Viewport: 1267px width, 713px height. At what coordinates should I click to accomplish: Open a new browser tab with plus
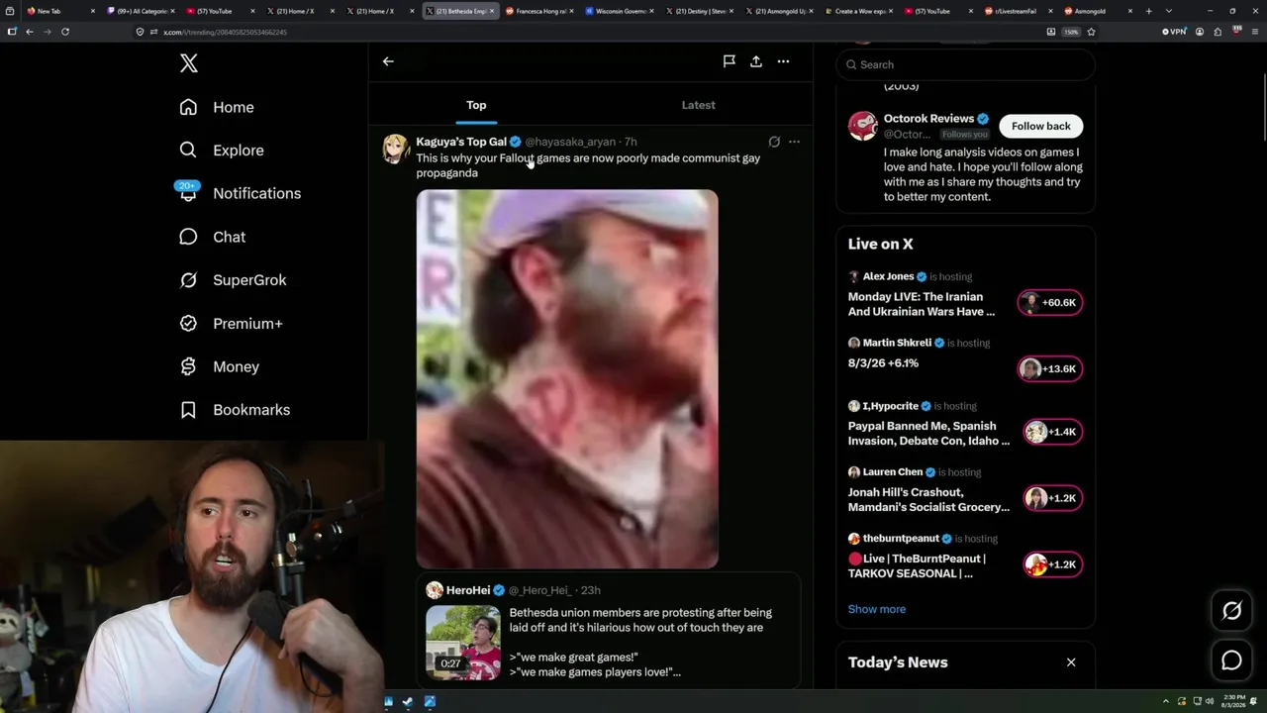[1149, 11]
